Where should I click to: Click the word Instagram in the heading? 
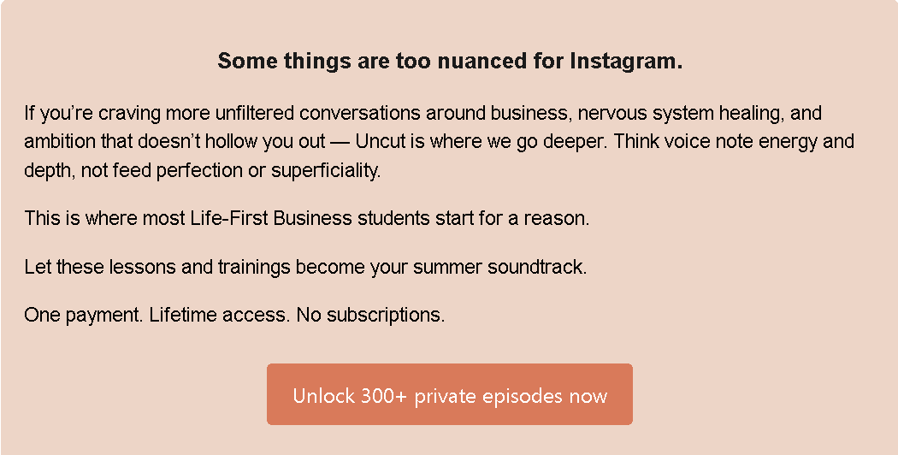point(626,61)
